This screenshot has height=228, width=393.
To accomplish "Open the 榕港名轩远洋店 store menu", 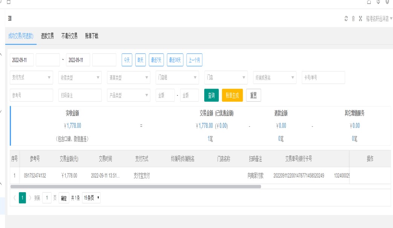I will pyautogui.click(x=379, y=19).
